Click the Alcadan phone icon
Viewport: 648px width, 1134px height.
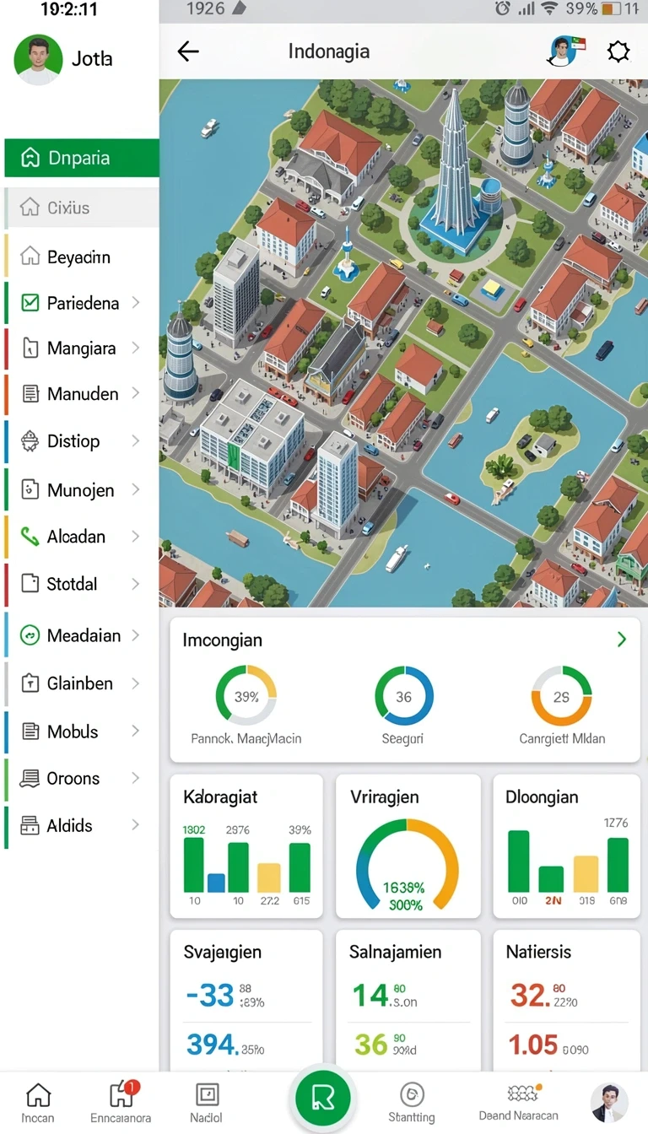coord(30,536)
